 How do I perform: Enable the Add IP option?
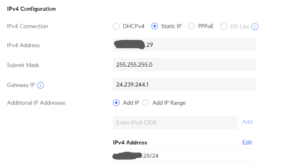pos(116,103)
